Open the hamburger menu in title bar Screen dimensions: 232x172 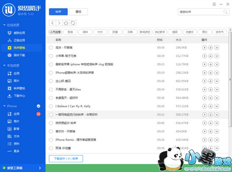213,3
